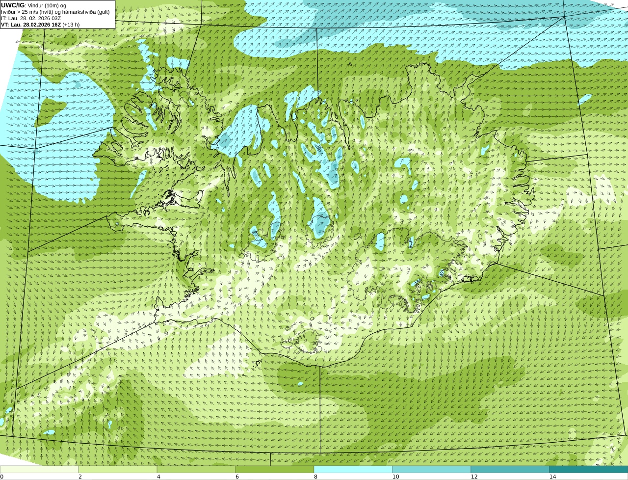Click the legend tick label '8'

tap(315, 477)
